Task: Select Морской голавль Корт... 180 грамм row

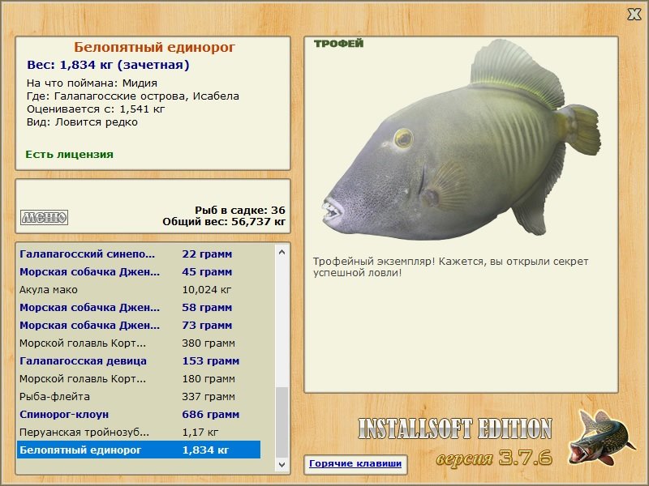Action: tap(139, 378)
